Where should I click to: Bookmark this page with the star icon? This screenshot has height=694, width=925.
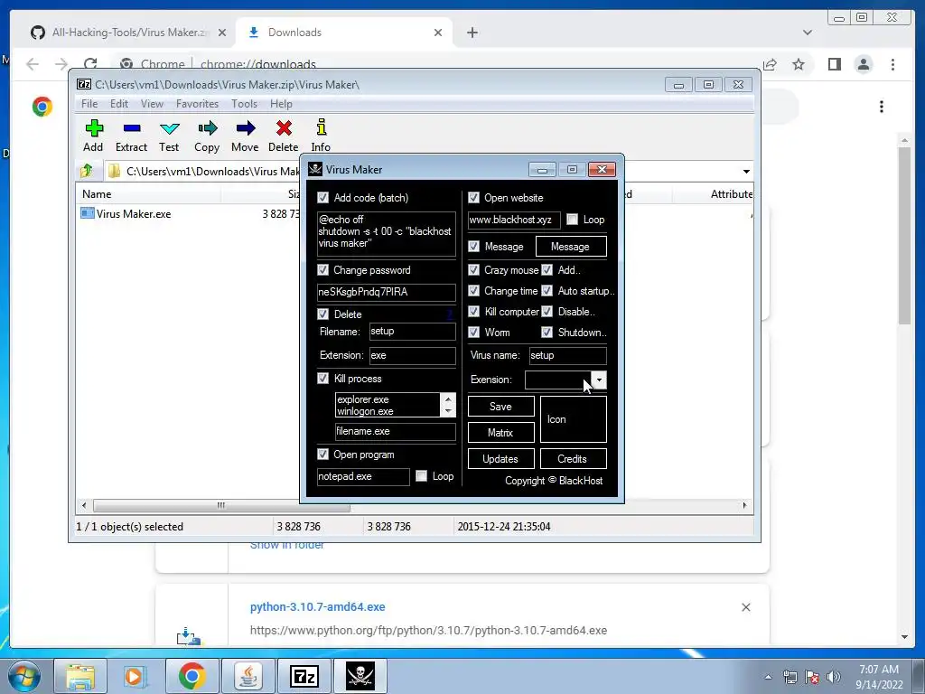(x=799, y=64)
